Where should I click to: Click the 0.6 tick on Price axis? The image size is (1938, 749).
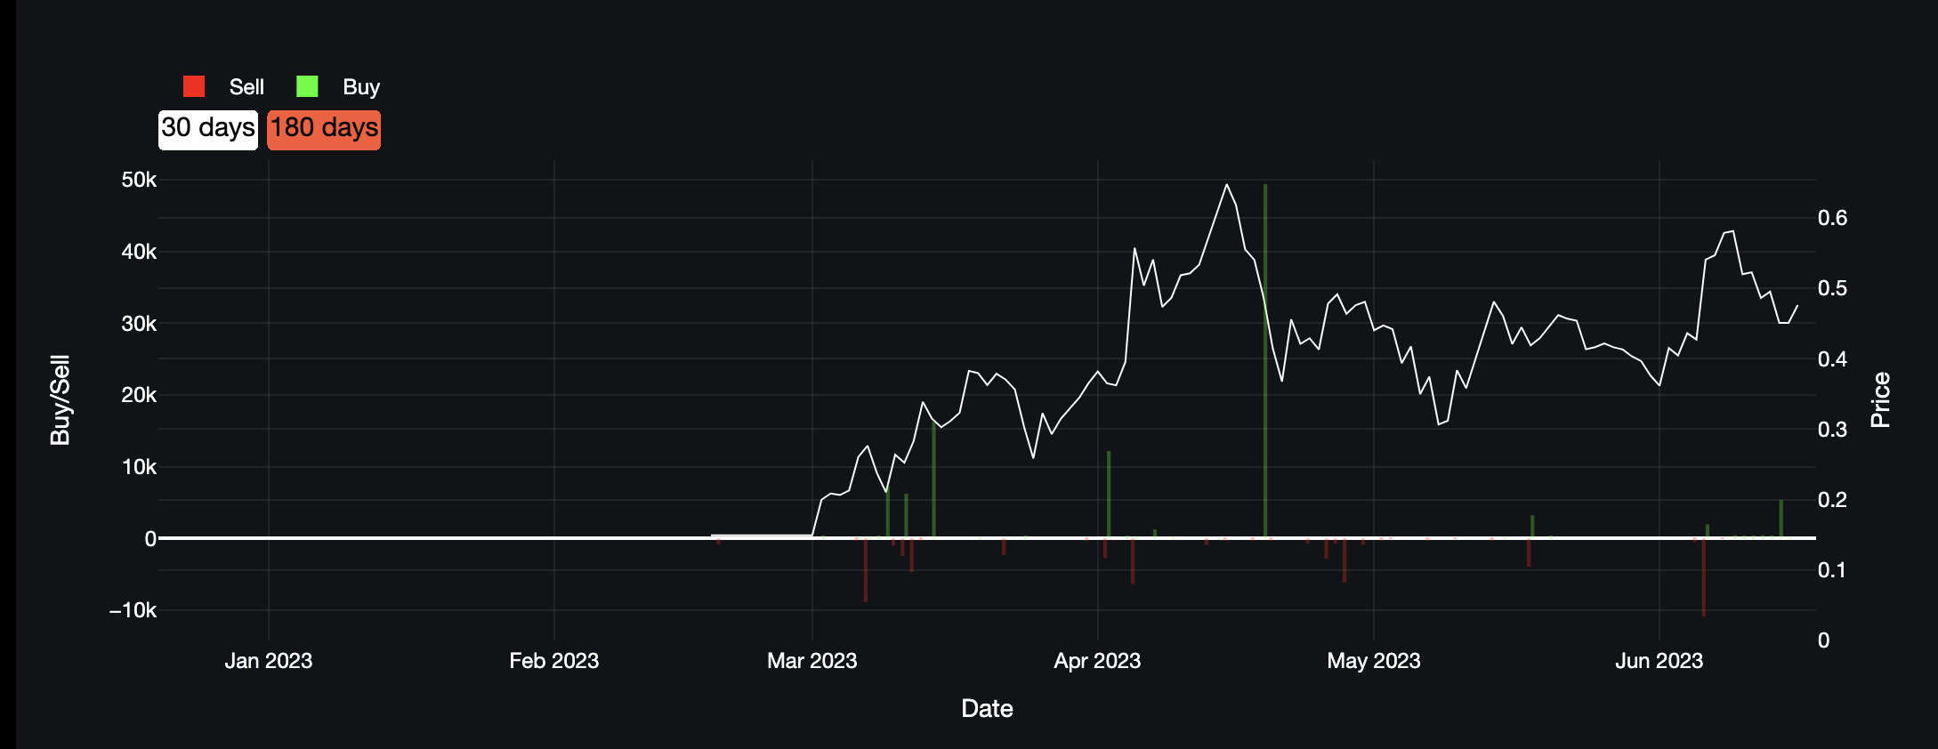click(1833, 218)
